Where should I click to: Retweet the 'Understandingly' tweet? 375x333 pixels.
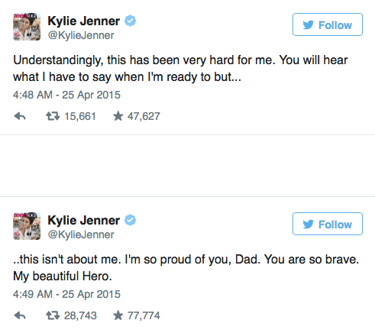[53, 116]
